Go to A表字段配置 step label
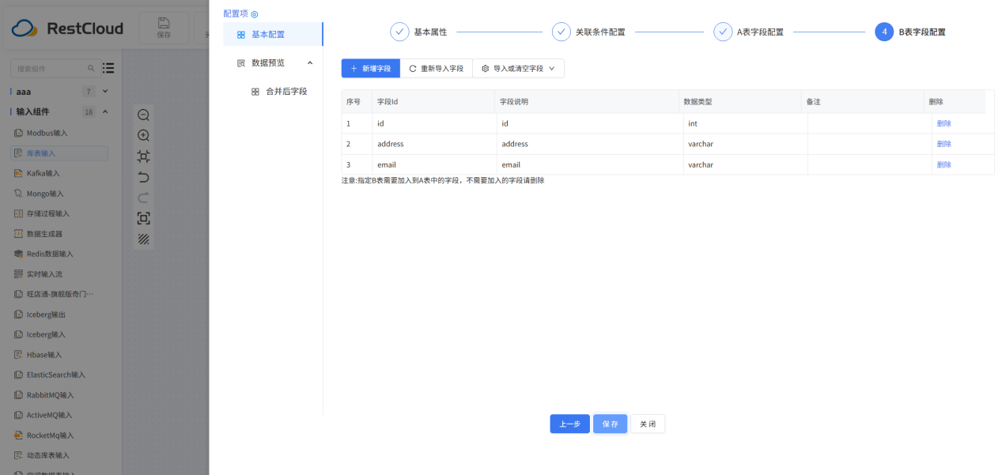 coord(760,32)
